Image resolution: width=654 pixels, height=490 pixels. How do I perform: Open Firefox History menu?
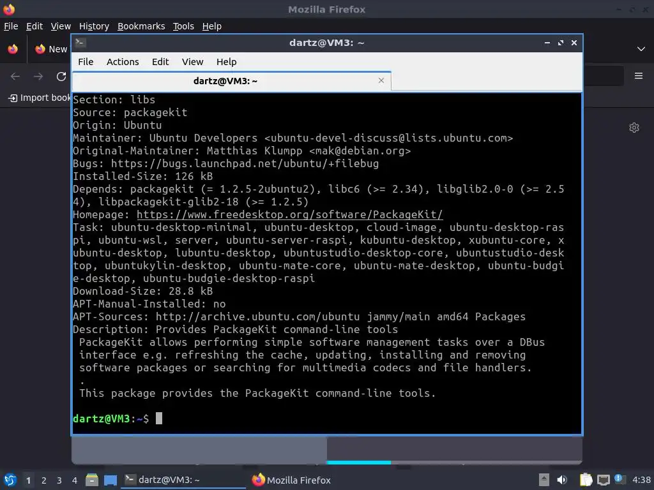(x=95, y=26)
